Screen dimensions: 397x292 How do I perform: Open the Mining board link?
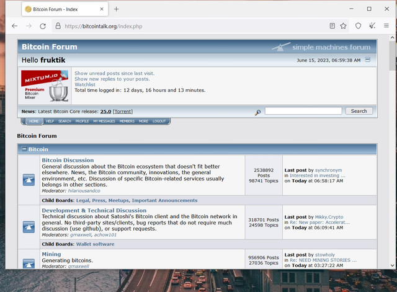pyautogui.click(x=51, y=254)
